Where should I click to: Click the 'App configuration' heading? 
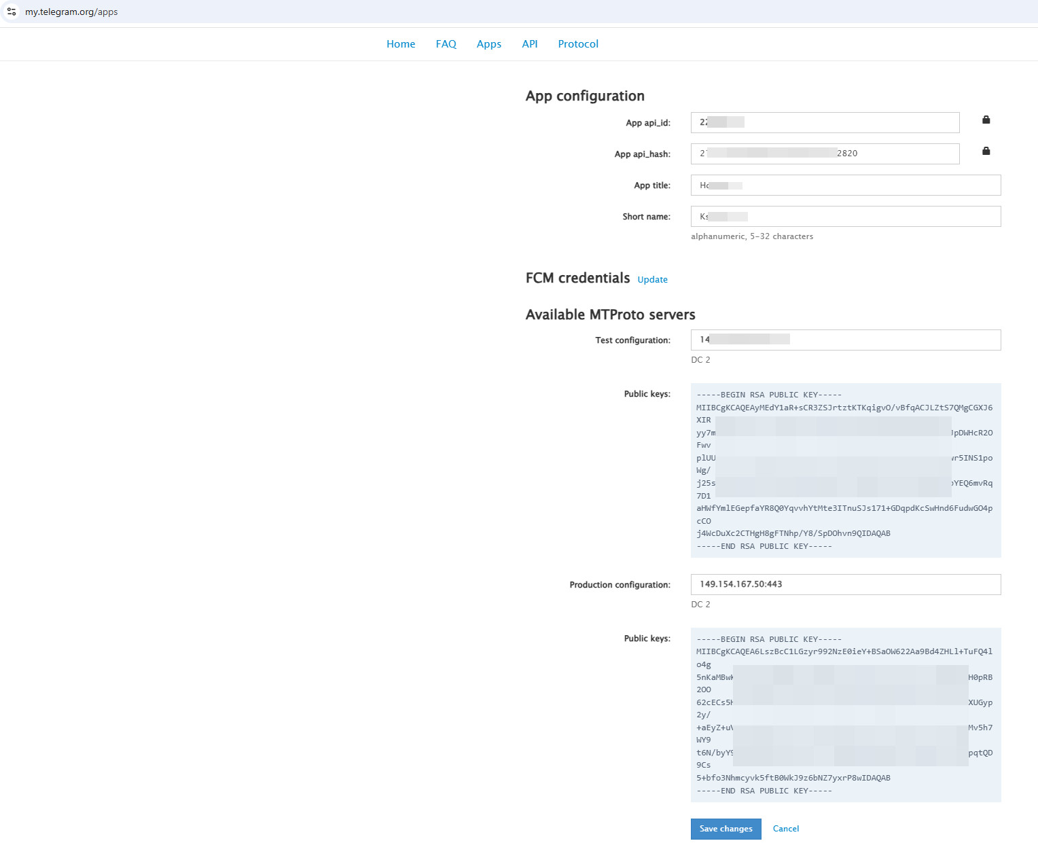[x=585, y=96]
